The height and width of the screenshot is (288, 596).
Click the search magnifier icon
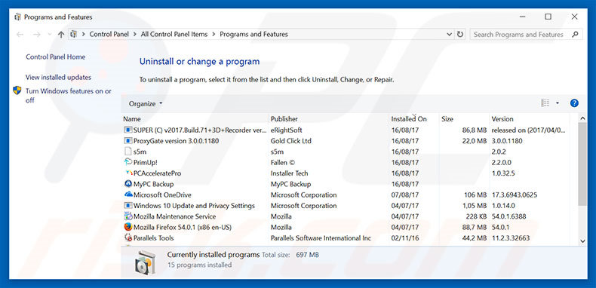575,34
